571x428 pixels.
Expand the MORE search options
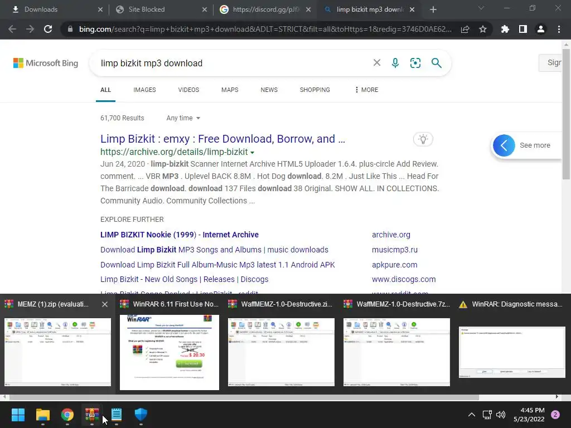pos(367,90)
